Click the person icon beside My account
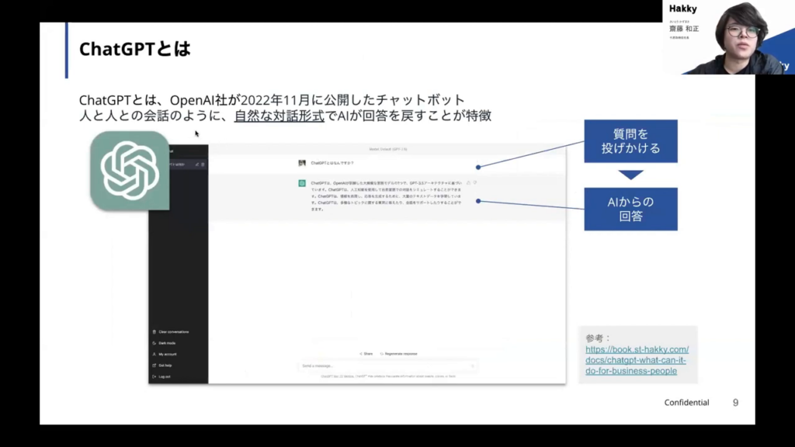Screen dimensions: 795x447 point(154,354)
